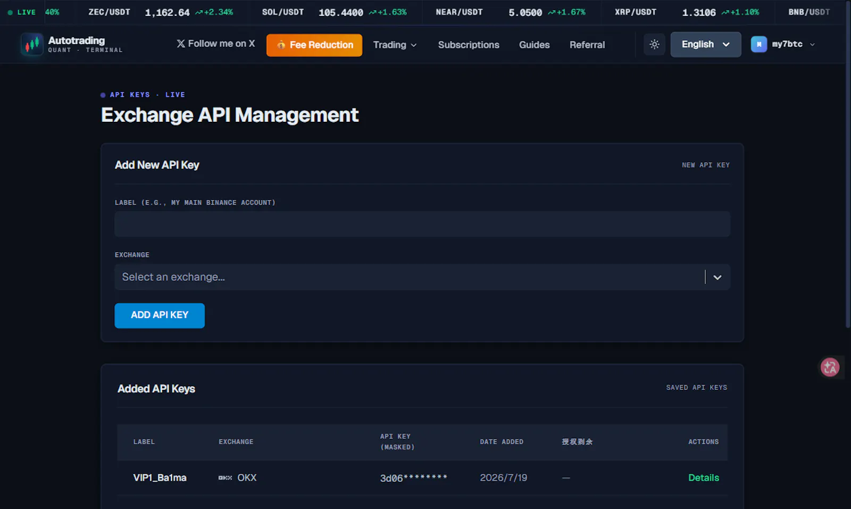Click the page vertical scrollbar
Image resolution: width=851 pixels, height=509 pixels.
(x=848, y=165)
